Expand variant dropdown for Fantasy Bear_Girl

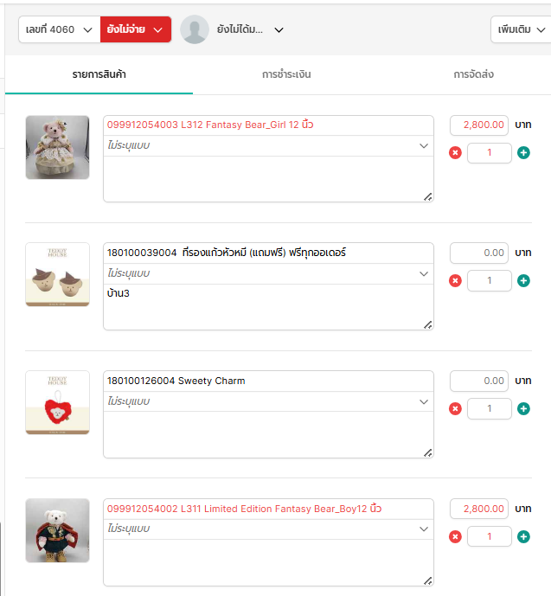point(268,145)
